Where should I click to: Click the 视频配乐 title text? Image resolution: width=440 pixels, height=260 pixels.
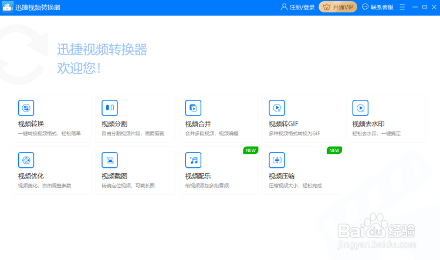(x=198, y=176)
